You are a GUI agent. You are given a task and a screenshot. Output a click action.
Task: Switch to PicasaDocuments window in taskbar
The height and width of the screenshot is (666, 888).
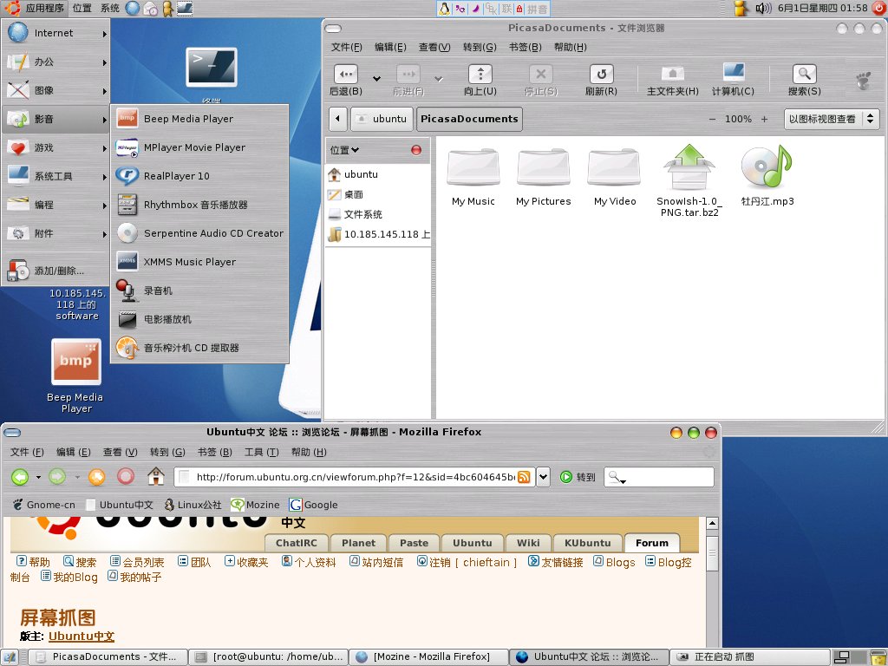tap(108, 657)
